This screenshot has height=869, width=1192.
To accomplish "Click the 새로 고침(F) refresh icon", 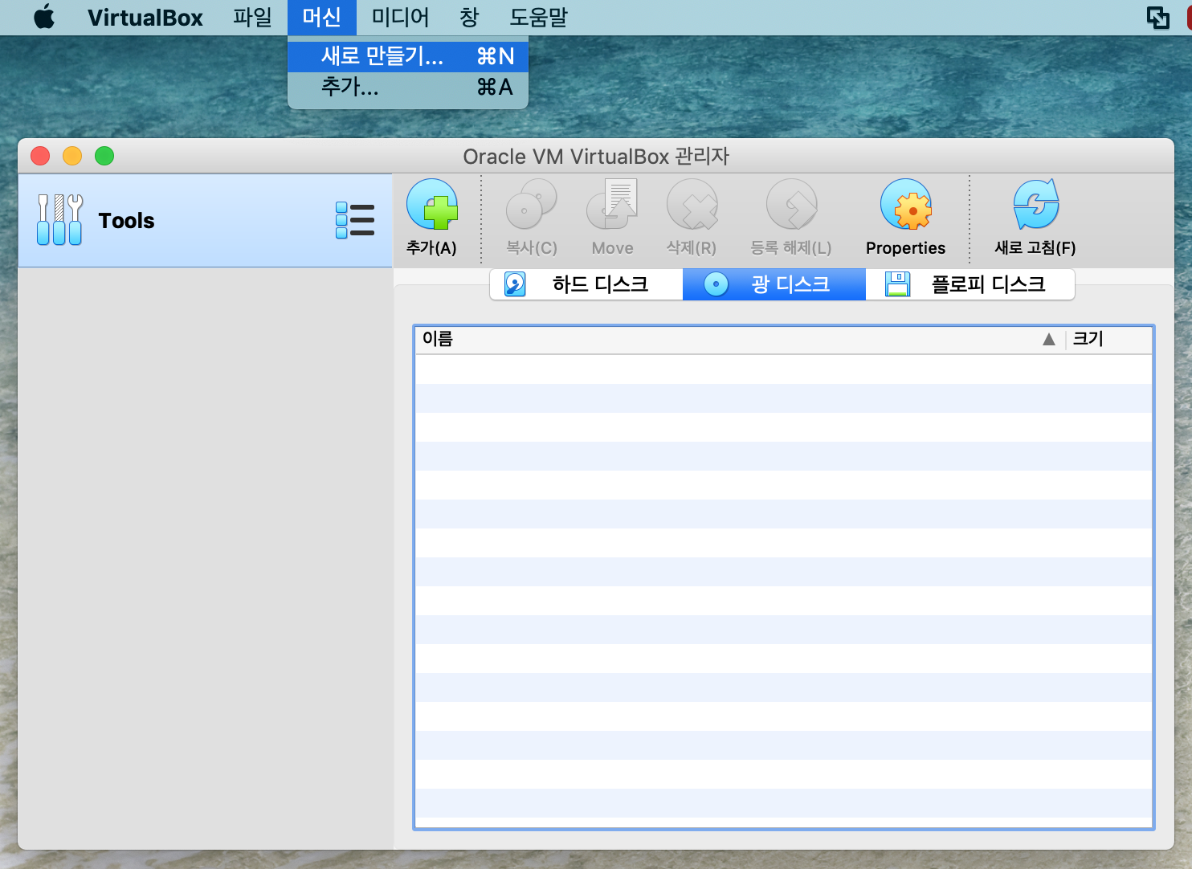I will coord(1035,206).
